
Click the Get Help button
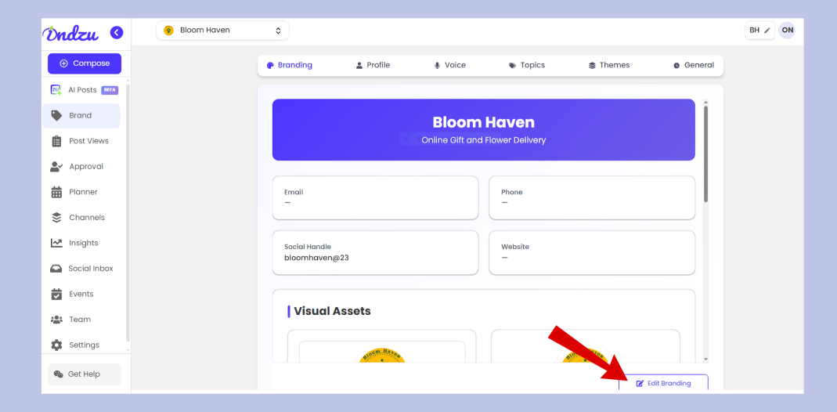pos(84,374)
